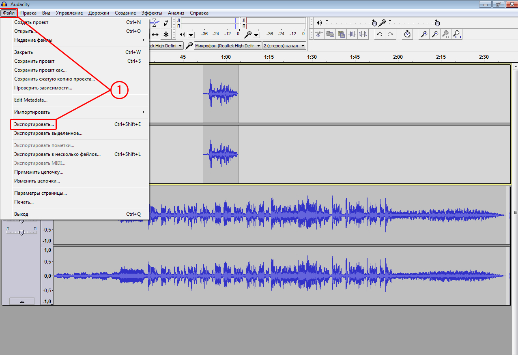Click the Zoom Out magnifier icon
518x355 pixels.
[x=435, y=34]
